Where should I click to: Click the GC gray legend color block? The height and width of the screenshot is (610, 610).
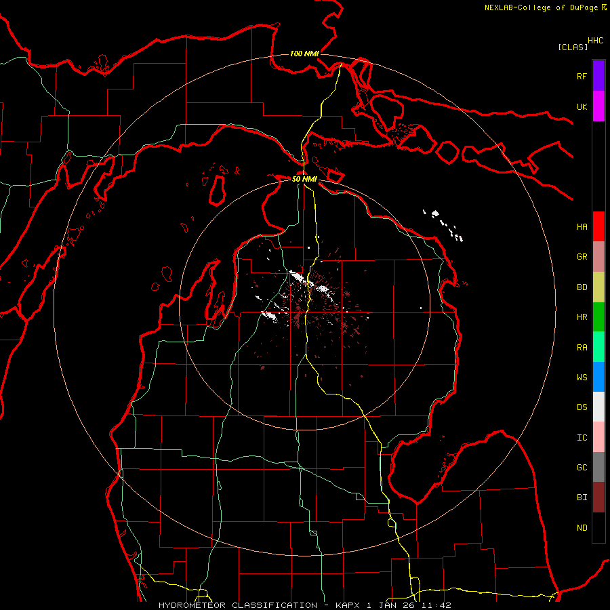[x=598, y=467]
